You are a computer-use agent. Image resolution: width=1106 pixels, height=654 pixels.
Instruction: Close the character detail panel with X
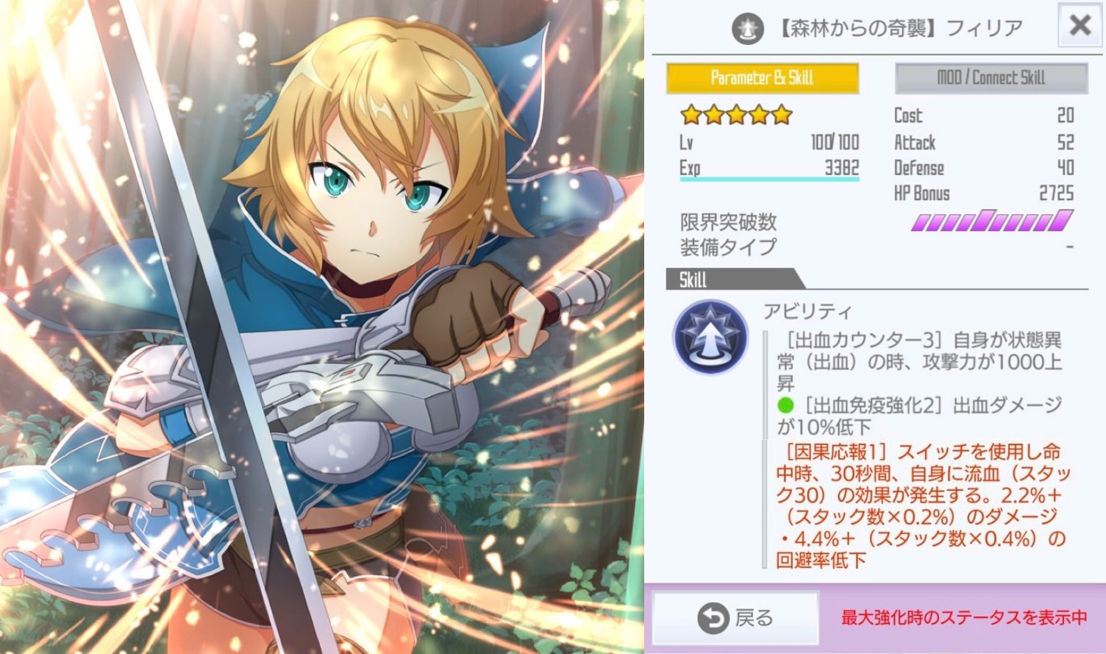(1080, 25)
